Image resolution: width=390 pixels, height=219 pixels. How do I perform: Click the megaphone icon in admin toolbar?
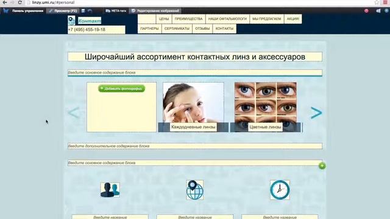click(x=378, y=11)
